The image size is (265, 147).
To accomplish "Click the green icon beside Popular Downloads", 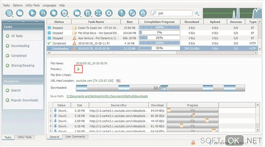I will pos(8,100).
